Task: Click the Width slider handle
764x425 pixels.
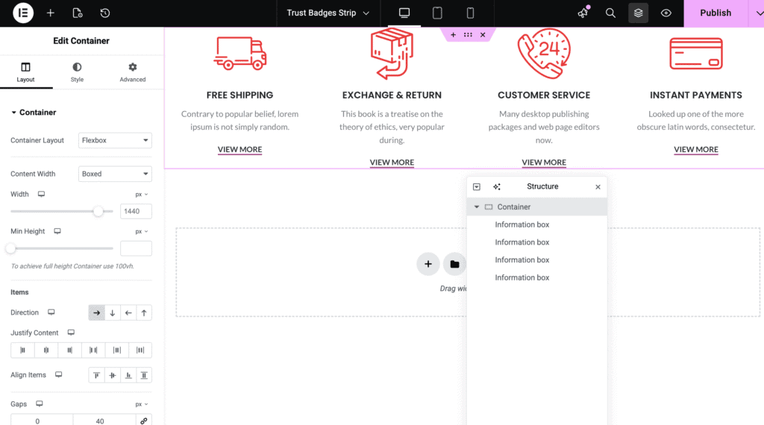Action: tap(98, 211)
